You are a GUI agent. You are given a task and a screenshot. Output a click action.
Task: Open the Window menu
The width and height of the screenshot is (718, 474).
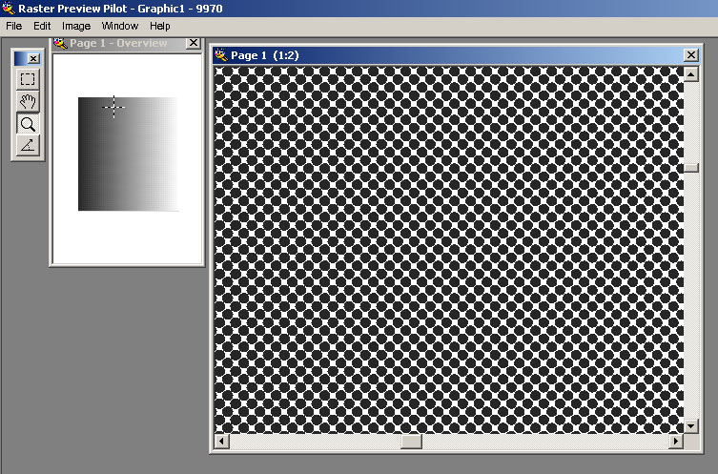120,26
